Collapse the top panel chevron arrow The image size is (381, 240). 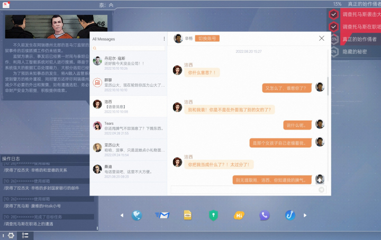(111, 5)
